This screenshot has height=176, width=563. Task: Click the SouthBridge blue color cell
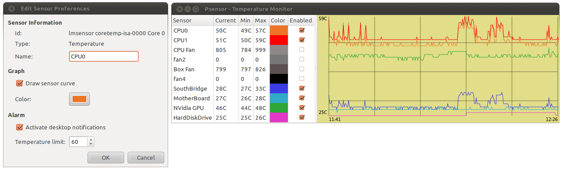point(279,88)
